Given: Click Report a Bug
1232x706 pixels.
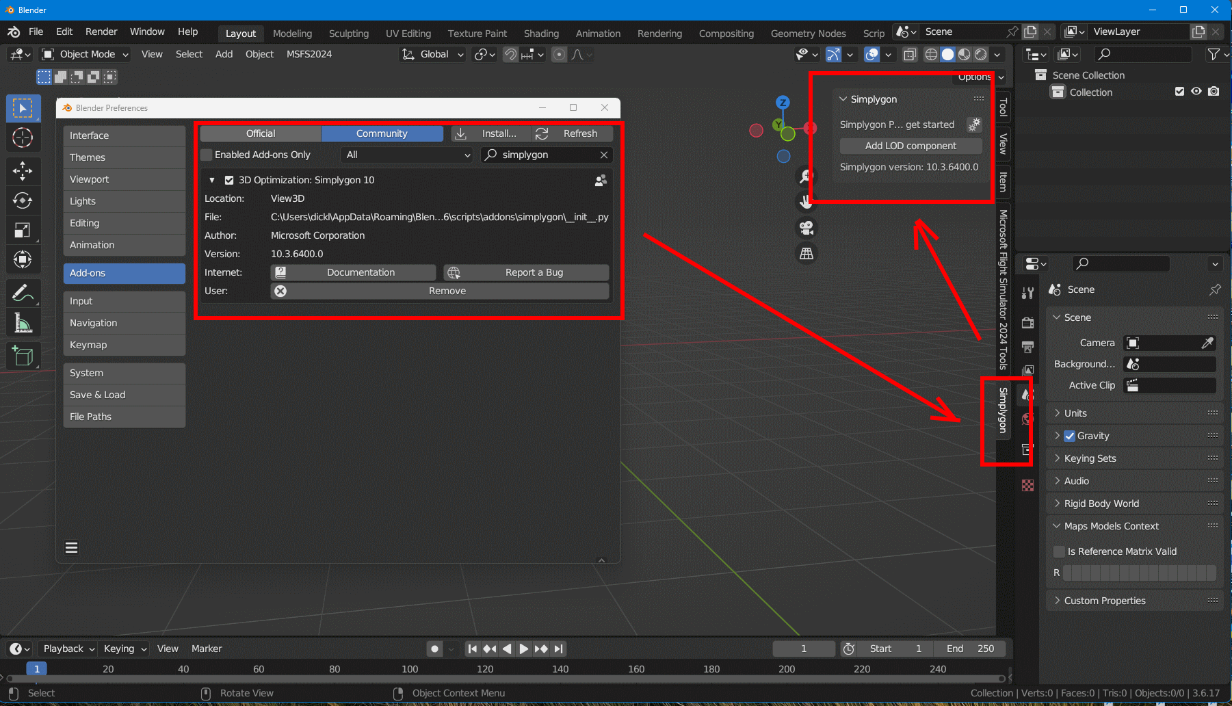Looking at the screenshot, I should point(526,272).
